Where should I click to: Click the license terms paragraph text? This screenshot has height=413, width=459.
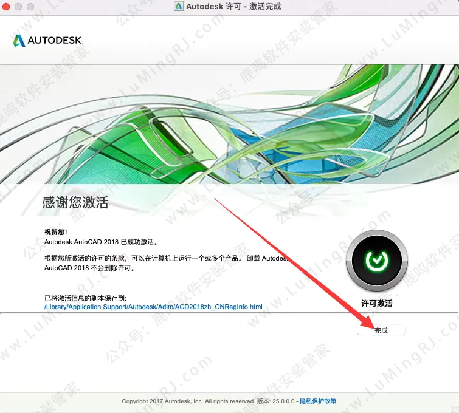[x=167, y=263]
